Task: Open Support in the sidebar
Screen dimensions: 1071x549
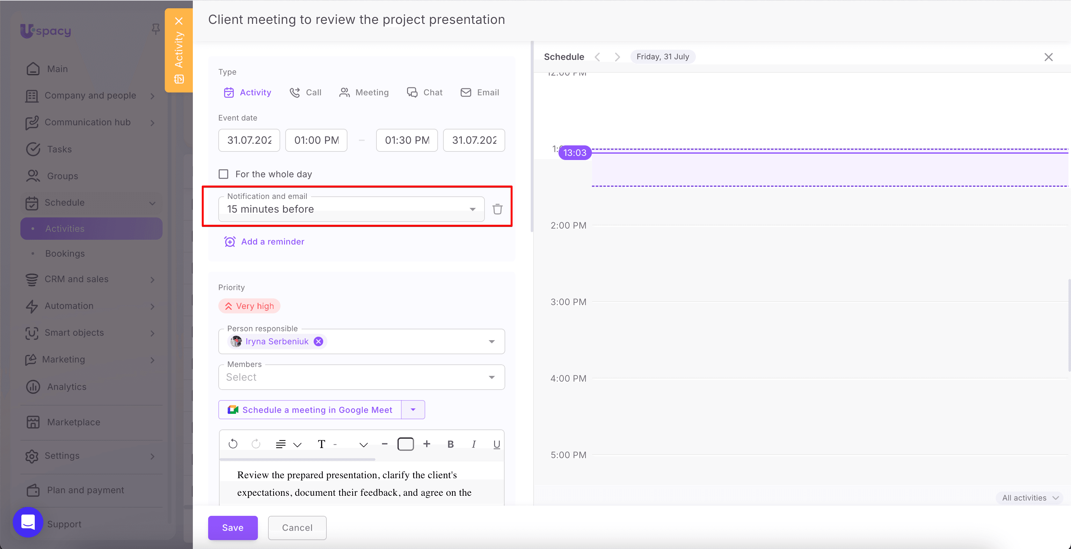Action: point(64,524)
